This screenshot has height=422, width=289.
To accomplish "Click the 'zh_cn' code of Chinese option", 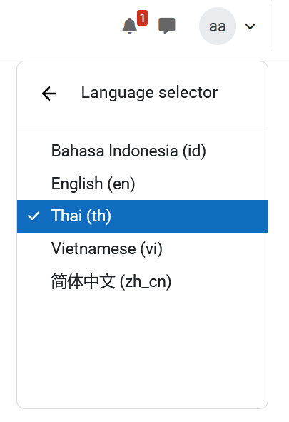I will click(x=146, y=282).
